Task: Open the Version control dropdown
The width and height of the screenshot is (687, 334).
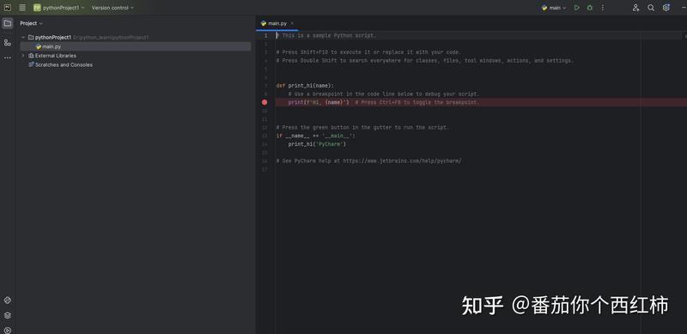Action: 112,8
